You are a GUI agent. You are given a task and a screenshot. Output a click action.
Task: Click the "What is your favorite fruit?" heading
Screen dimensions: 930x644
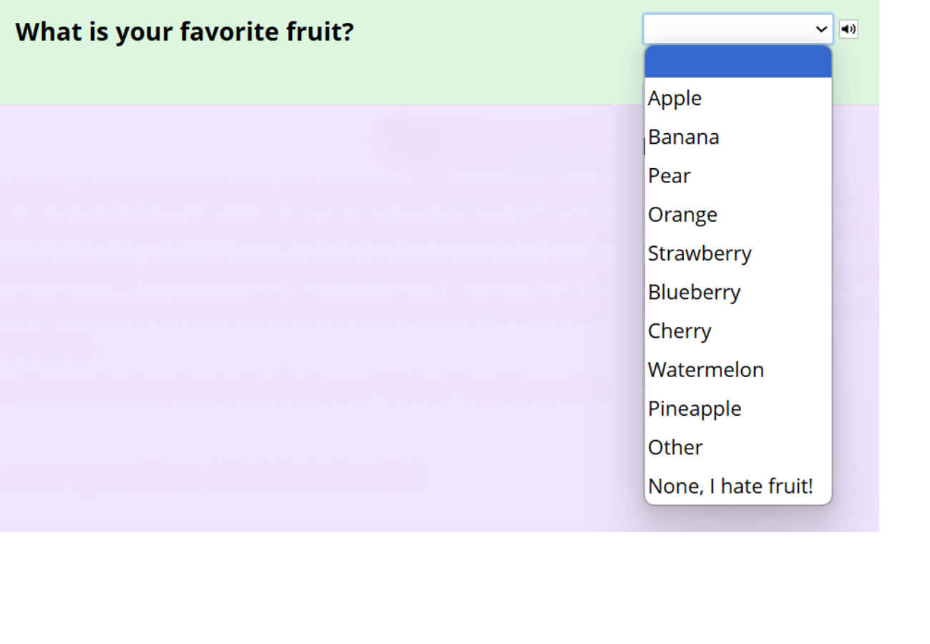point(185,31)
